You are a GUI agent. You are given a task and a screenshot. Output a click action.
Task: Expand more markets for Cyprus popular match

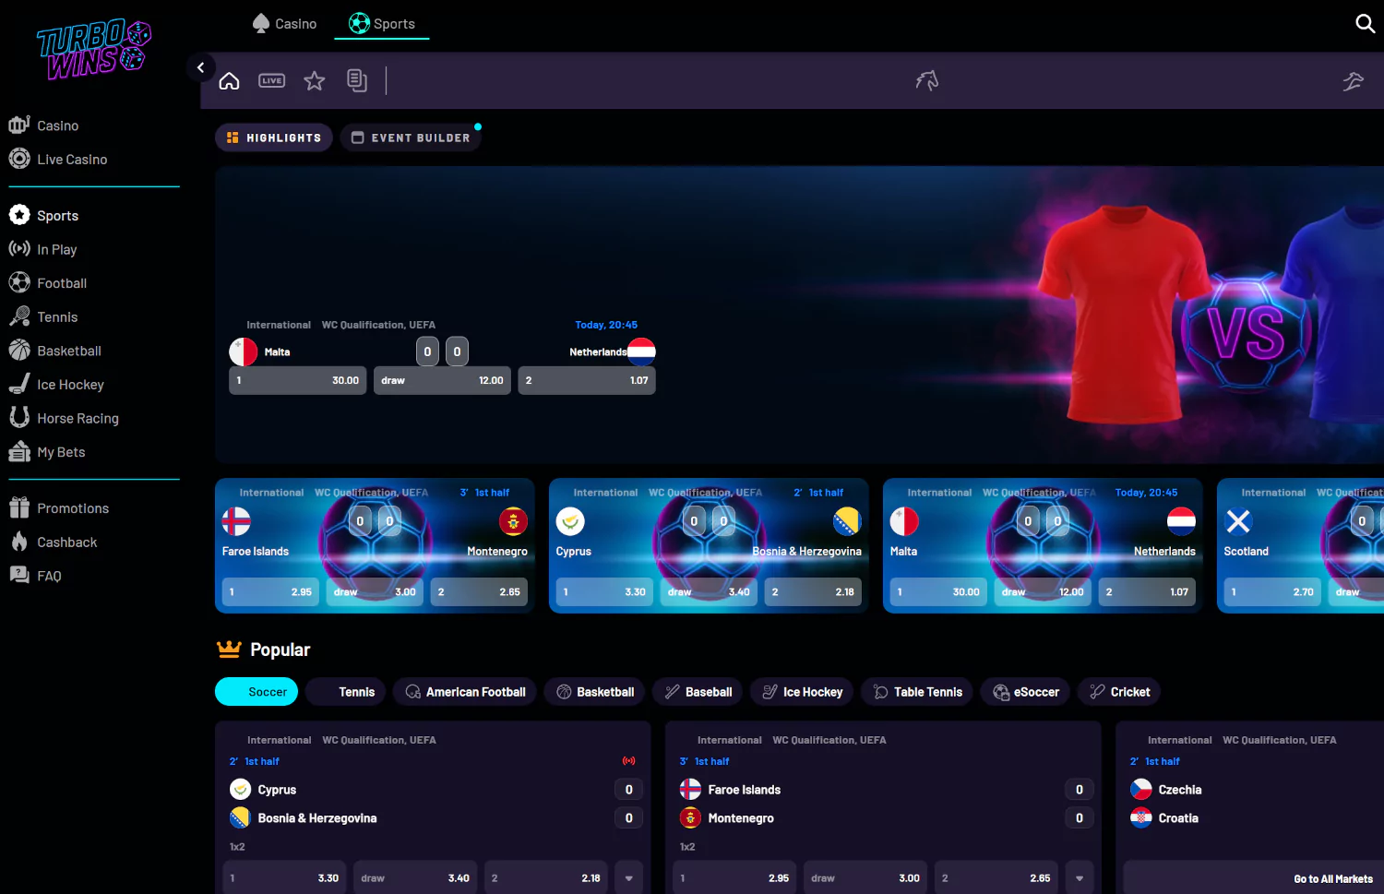[x=629, y=878]
